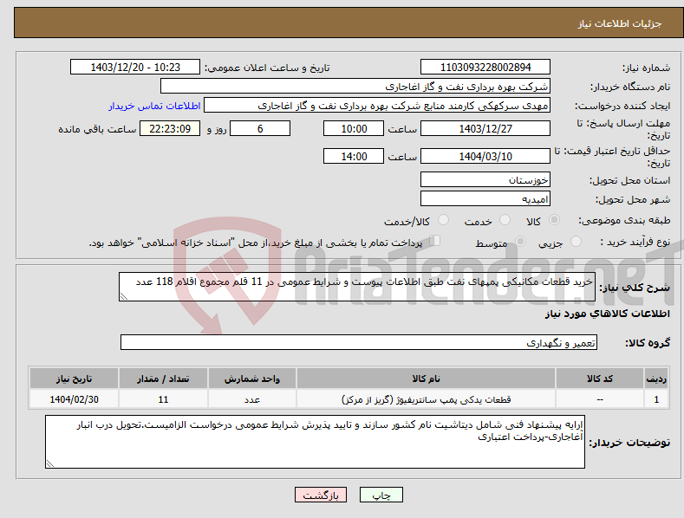Select the خدمت radio button
Image resolution: width=684 pixels, height=518 pixels.
tap(505, 220)
